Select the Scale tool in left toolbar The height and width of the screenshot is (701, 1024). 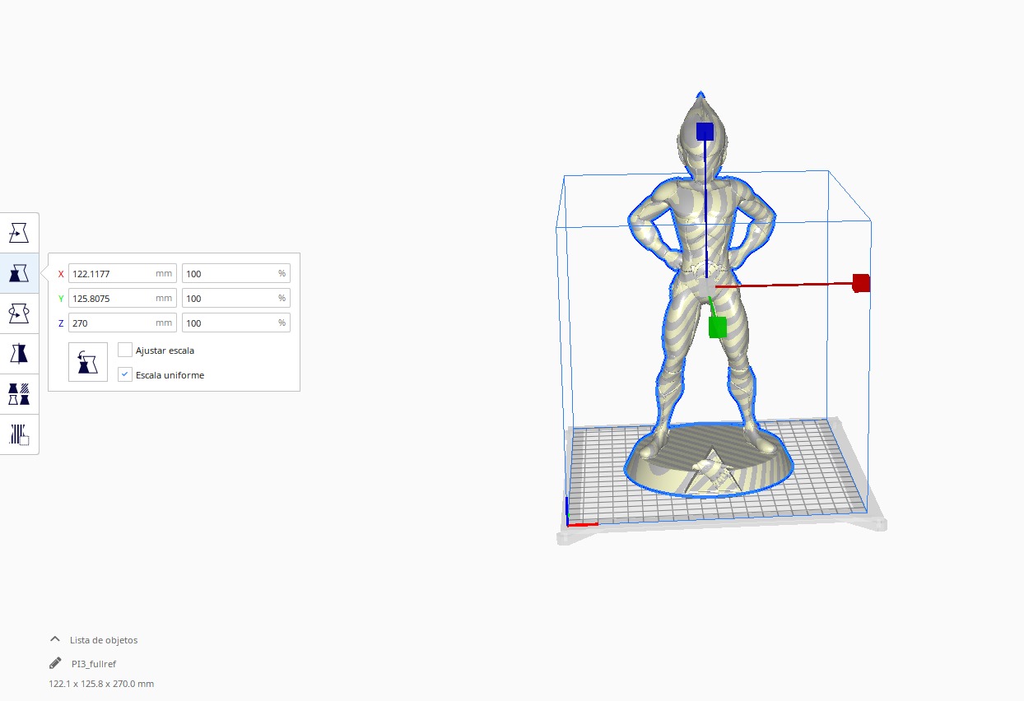[x=19, y=273]
